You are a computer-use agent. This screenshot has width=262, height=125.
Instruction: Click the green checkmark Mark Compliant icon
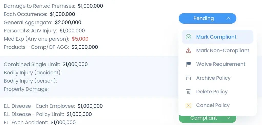tap(188, 37)
